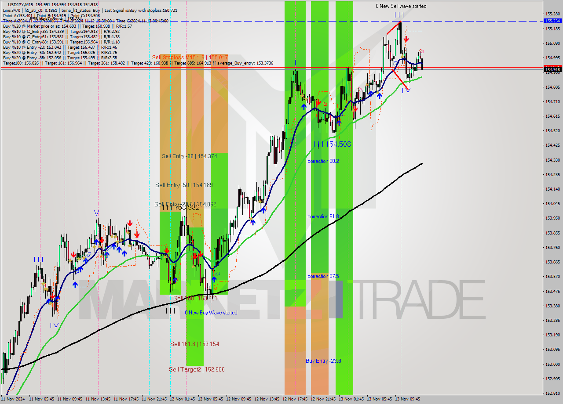
Task: Click the '0 New Sell wave started' label
Action: [x=401, y=6]
